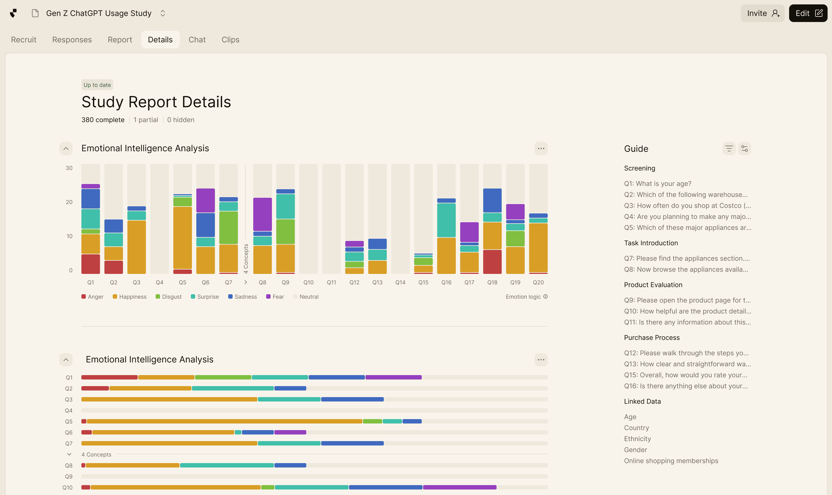The height and width of the screenshot is (495, 832).
Task: Toggle the Anger legend swatch
Action: point(84,296)
